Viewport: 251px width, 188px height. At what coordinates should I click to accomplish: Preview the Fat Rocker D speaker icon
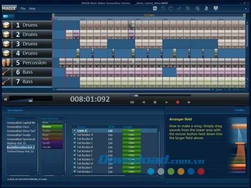click(x=74, y=147)
